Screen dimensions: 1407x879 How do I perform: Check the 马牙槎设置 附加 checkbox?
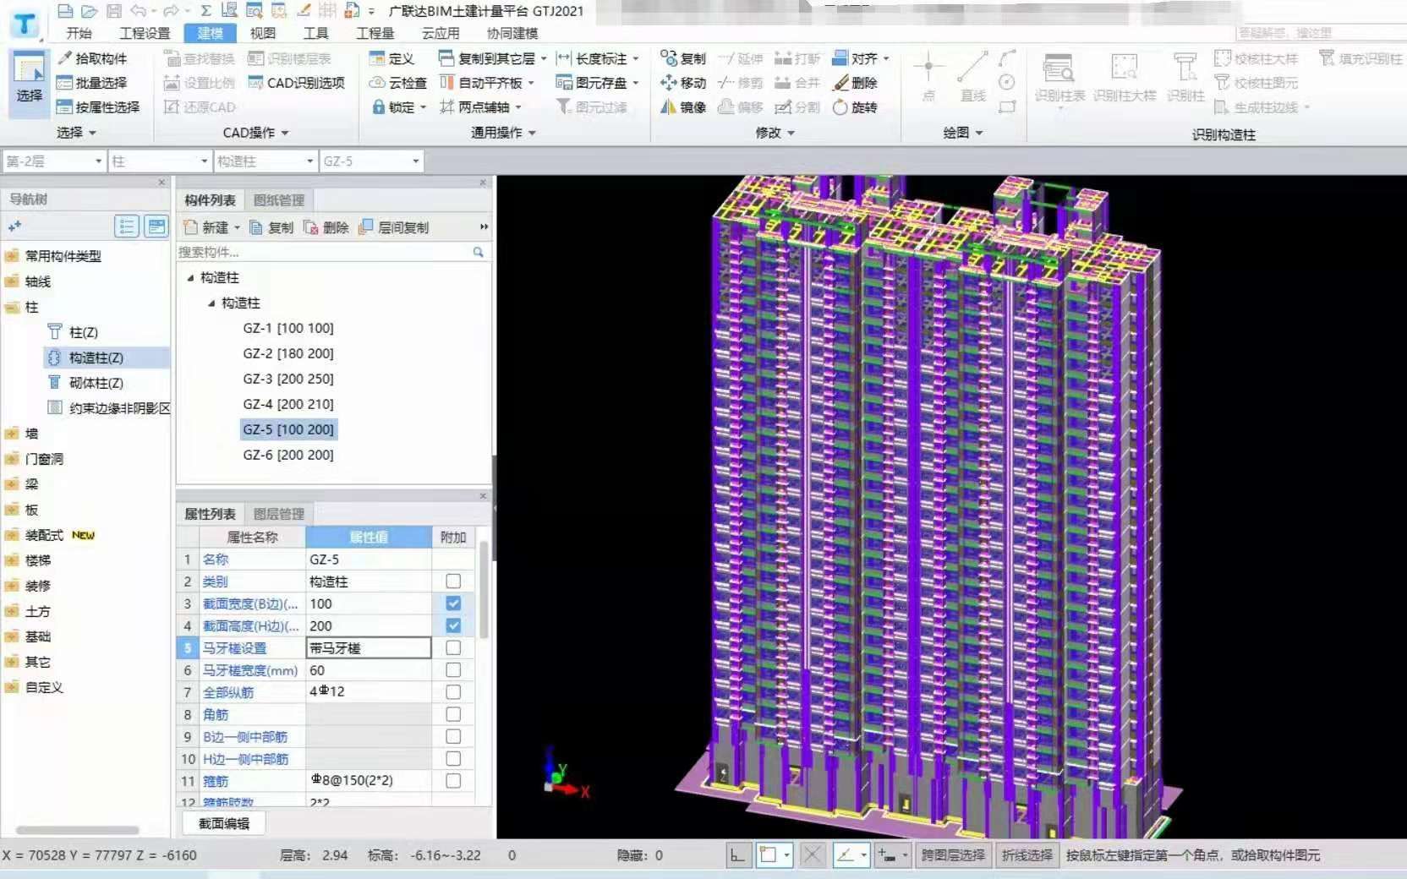click(453, 648)
